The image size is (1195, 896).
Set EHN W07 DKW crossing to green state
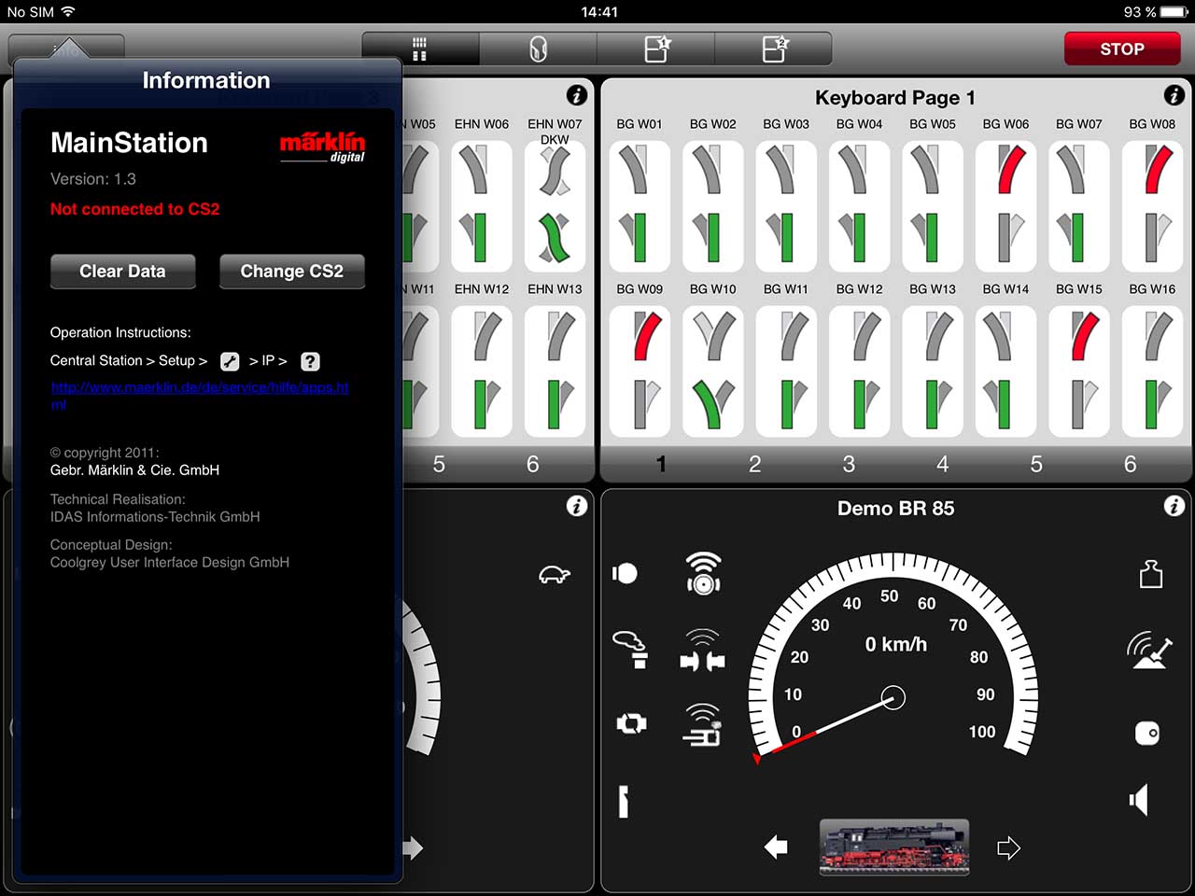coord(555,237)
